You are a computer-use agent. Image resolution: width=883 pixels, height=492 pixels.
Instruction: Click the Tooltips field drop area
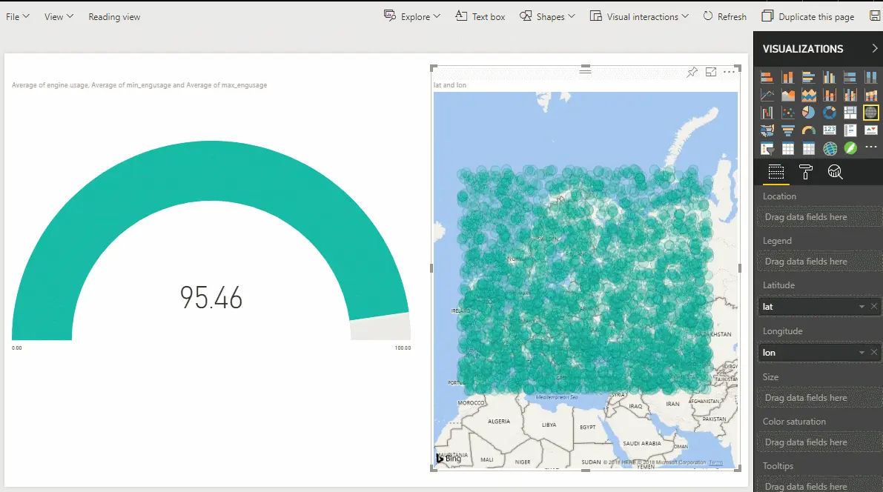[820, 486]
